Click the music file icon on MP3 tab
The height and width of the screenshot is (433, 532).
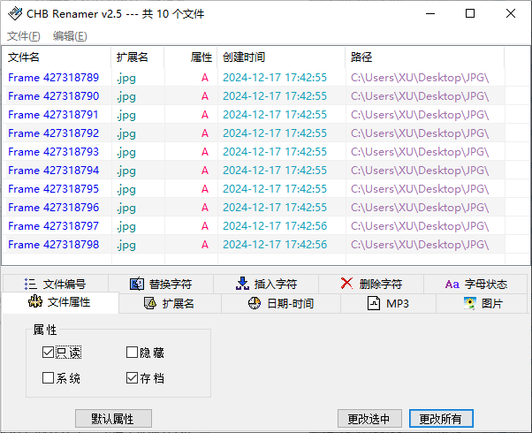point(374,303)
